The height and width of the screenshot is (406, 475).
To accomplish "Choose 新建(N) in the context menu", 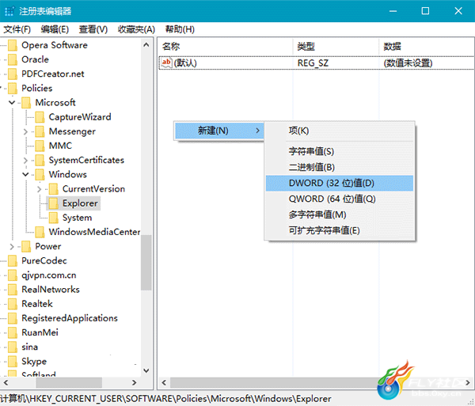I will coord(219,131).
